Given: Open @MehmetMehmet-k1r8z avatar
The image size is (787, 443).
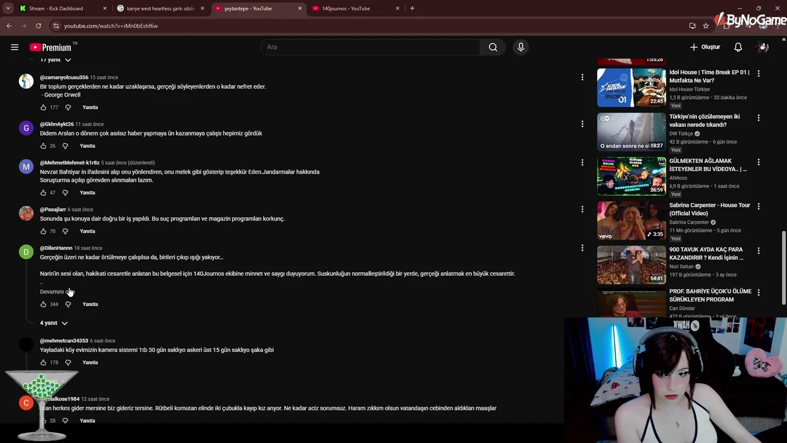Looking at the screenshot, I should [26, 167].
